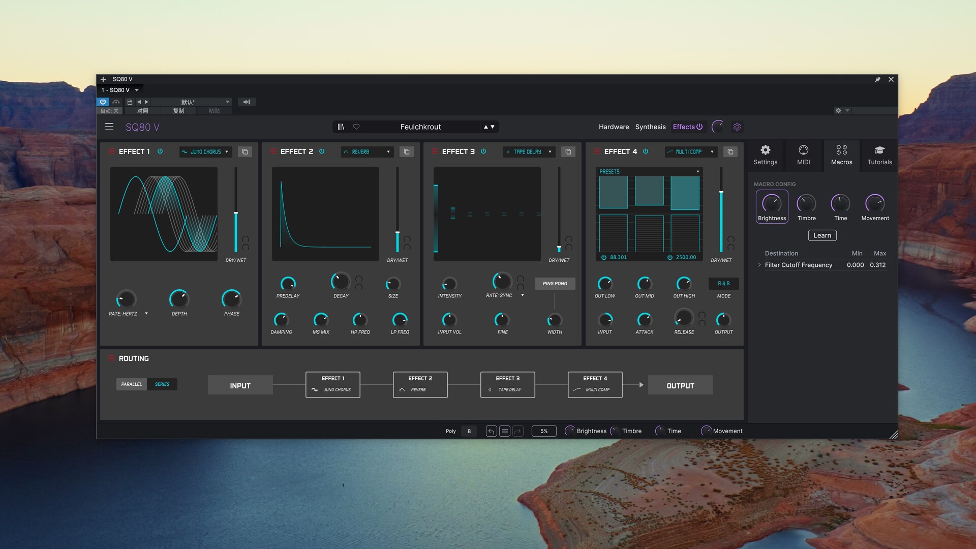Switch to the Hardware view
976x549 pixels.
614,127
